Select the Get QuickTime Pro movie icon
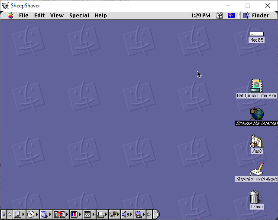The height and width of the screenshot is (220, 278). pos(256,85)
